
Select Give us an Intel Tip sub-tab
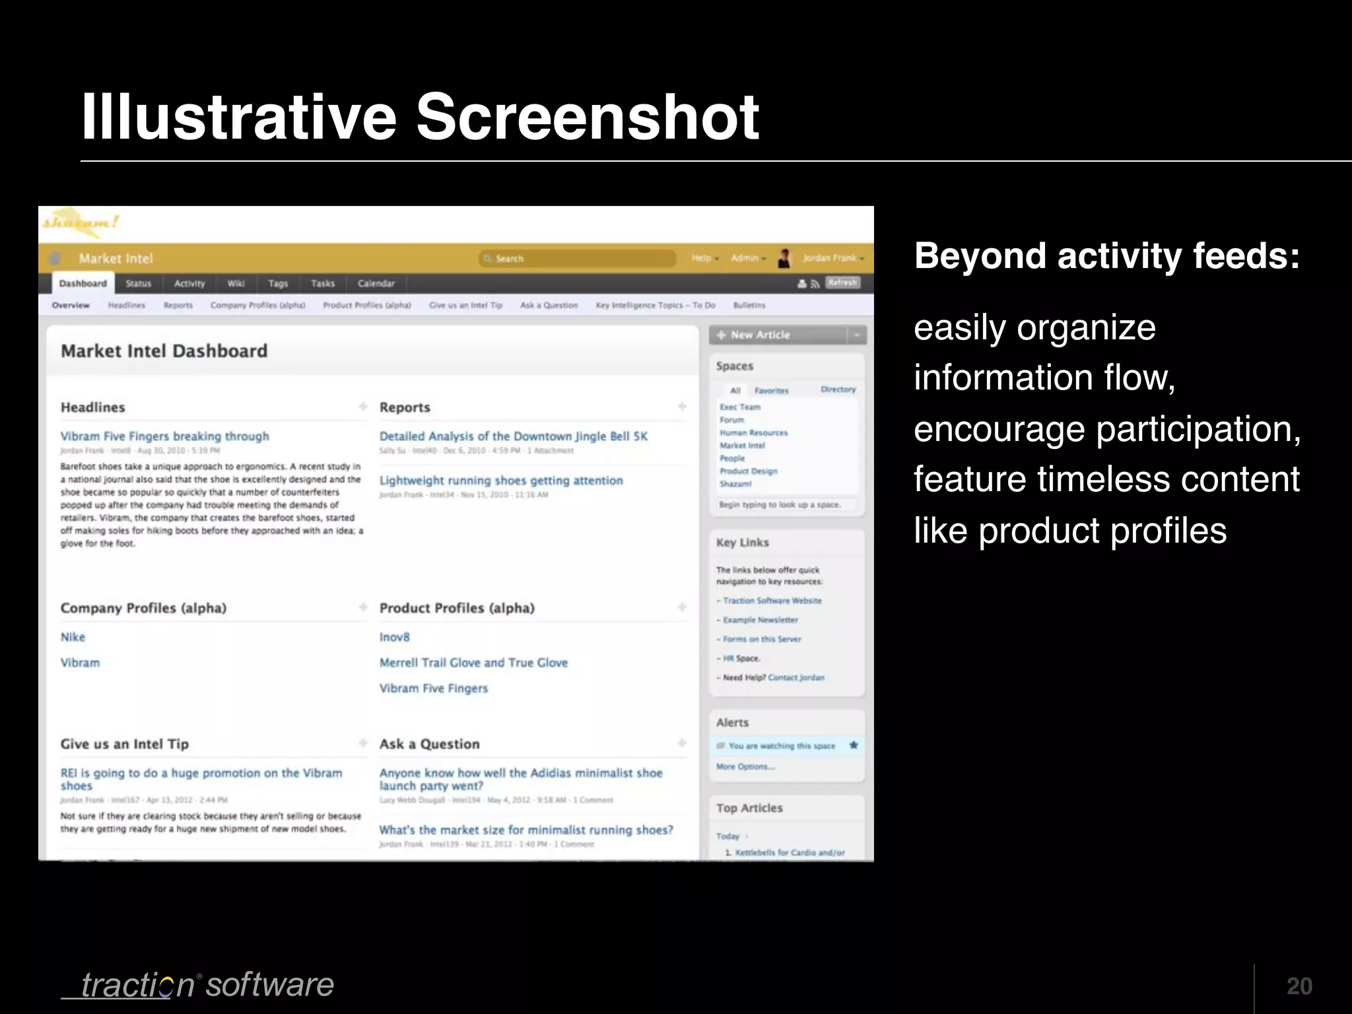tap(465, 305)
